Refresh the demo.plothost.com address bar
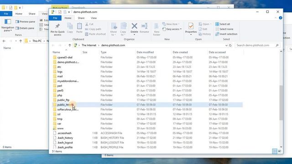The height and width of the screenshot is (164, 292). click(x=230, y=46)
